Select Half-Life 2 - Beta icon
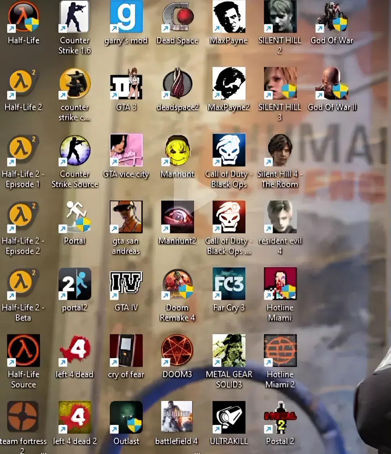The width and height of the screenshot is (391, 454). (24, 283)
